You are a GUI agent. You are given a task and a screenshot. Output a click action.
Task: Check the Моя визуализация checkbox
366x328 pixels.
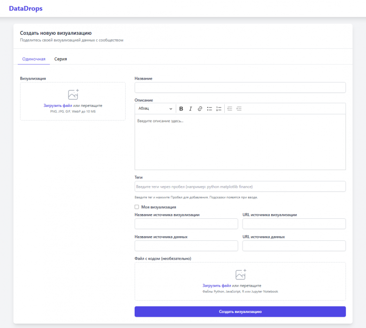(137, 207)
